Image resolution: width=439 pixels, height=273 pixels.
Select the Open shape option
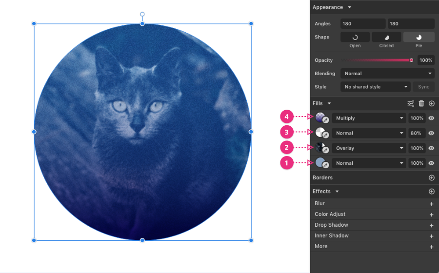(x=355, y=37)
